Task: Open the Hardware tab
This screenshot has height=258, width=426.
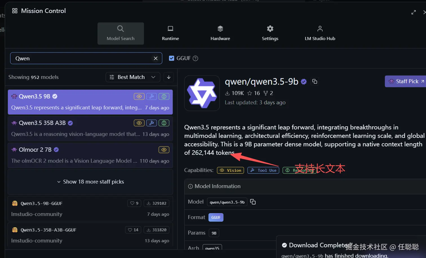Action: (x=220, y=34)
